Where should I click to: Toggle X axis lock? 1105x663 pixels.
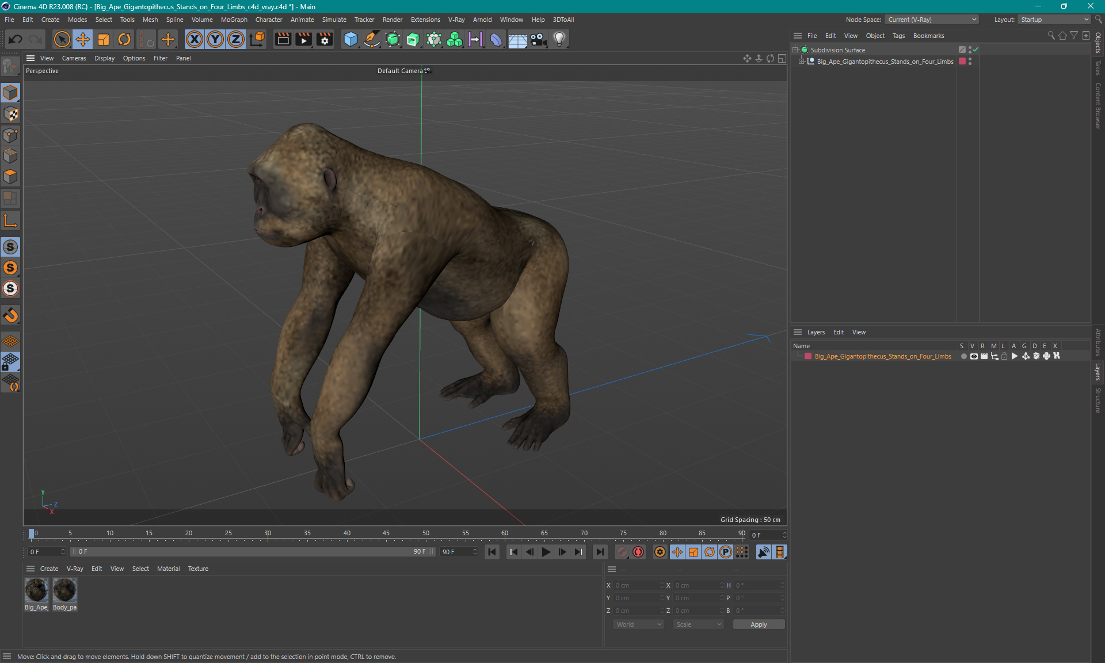pyautogui.click(x=195, y=39)
